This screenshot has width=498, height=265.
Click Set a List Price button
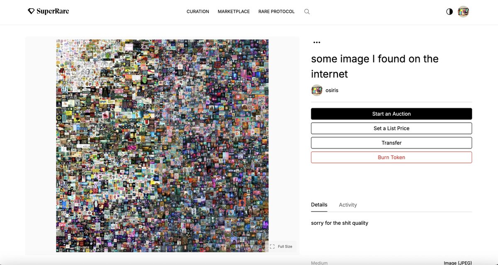coord(391,128)
